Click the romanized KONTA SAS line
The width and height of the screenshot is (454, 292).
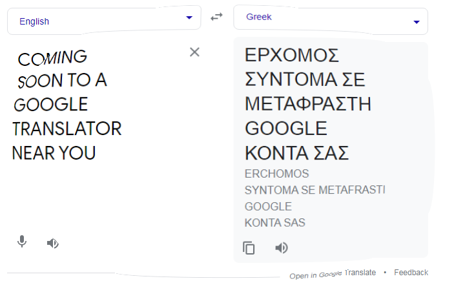click(x=274, y=223)
